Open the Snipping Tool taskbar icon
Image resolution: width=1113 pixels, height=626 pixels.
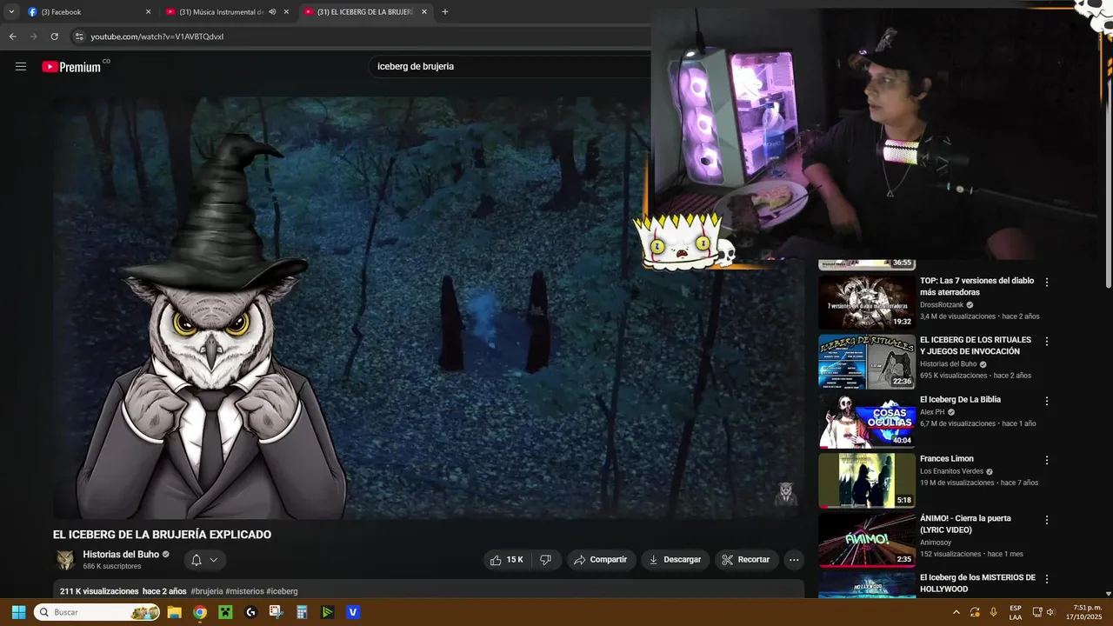point(277,612)
